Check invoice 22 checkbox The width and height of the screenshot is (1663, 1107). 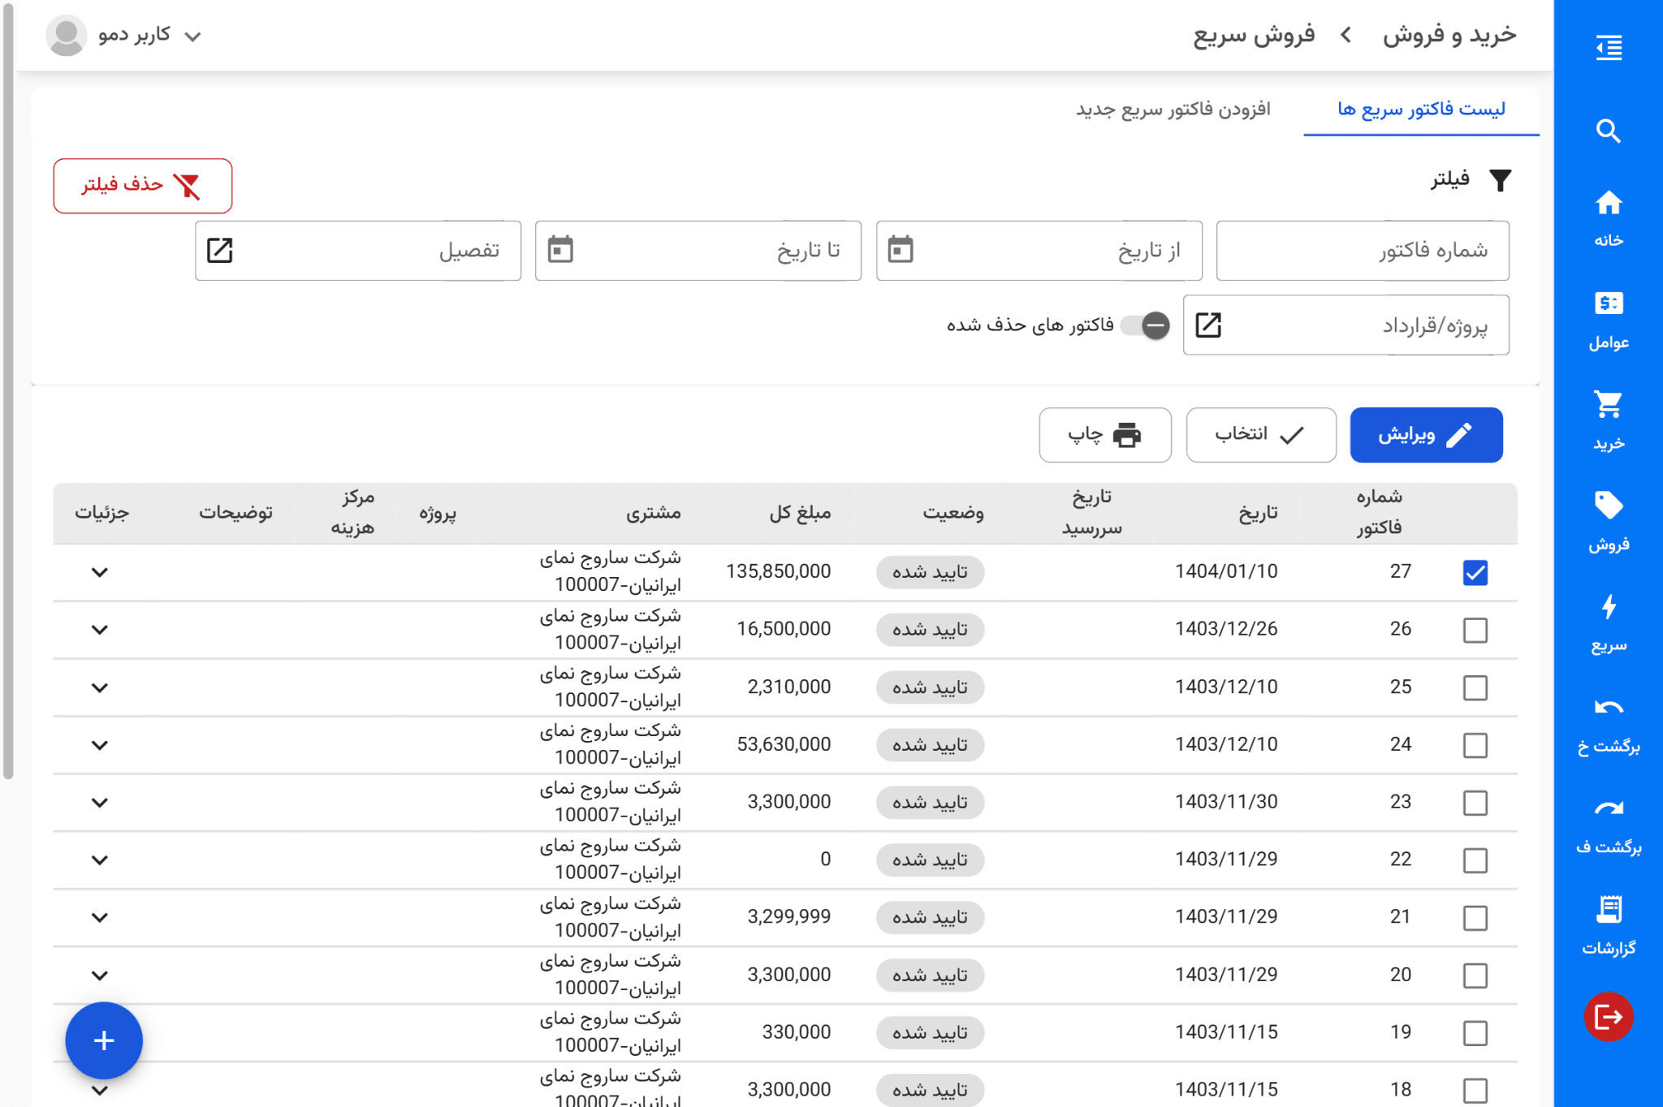1475,860
